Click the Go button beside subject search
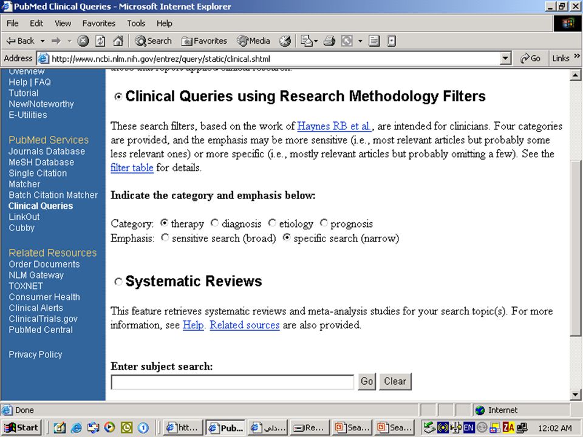The width and height of the screenshot is (583, 437). [x=367, y=382]
